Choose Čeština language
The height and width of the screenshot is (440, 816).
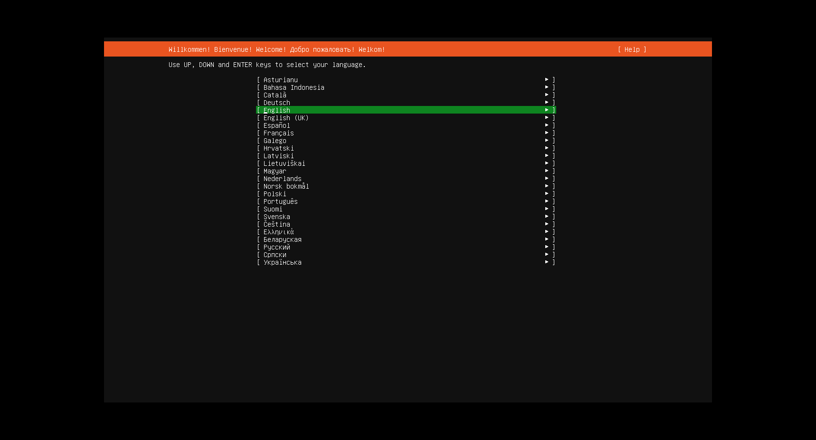(x=406, y=224)
